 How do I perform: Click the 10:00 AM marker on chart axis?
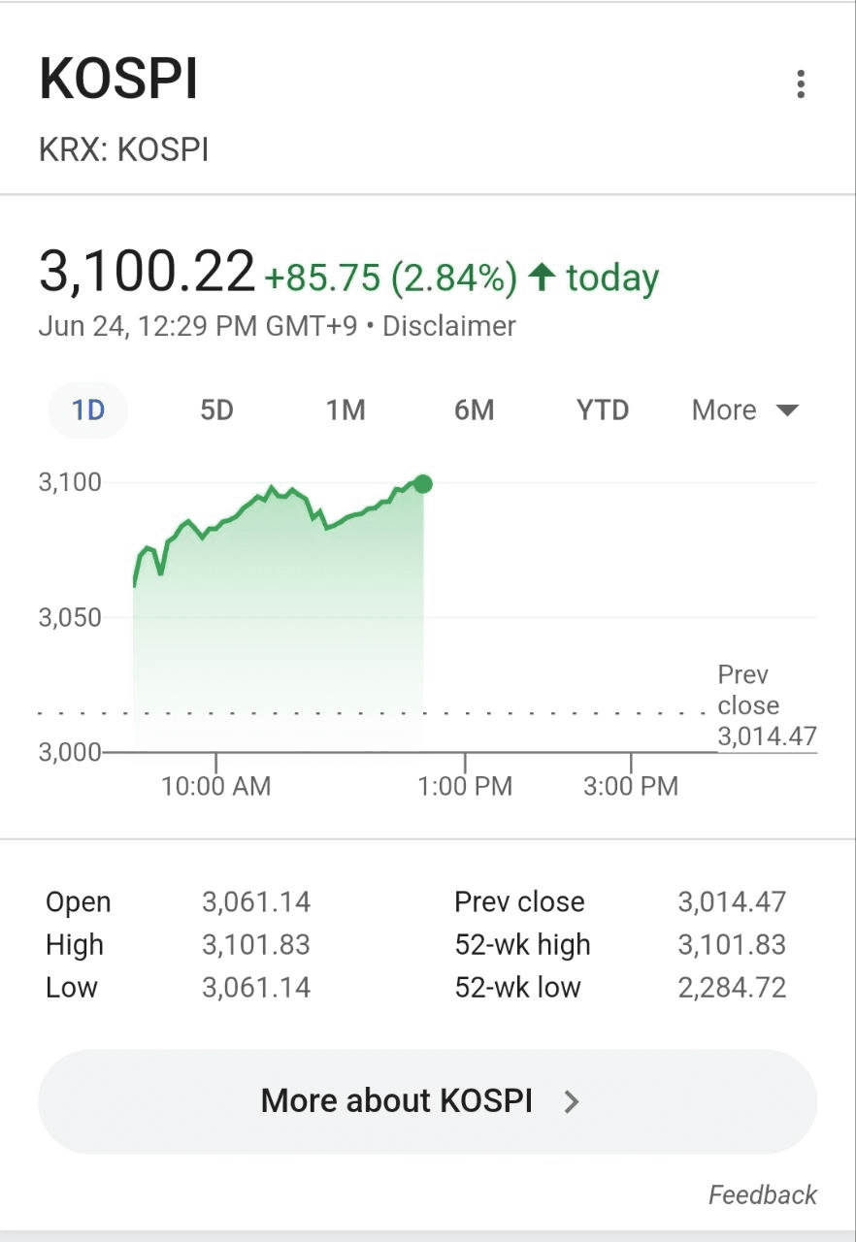[215, 786]
